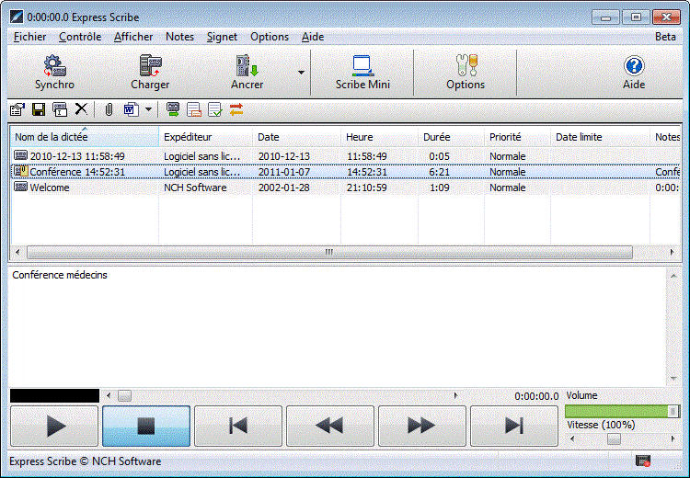Click the cassette with note icon of Conférence row

[x=20, y=171]
